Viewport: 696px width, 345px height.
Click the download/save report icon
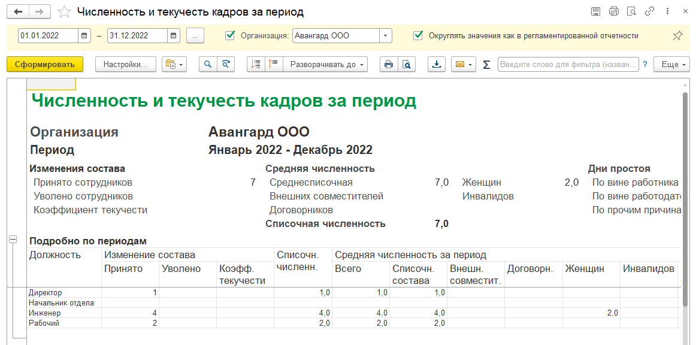tap(437, 65)
